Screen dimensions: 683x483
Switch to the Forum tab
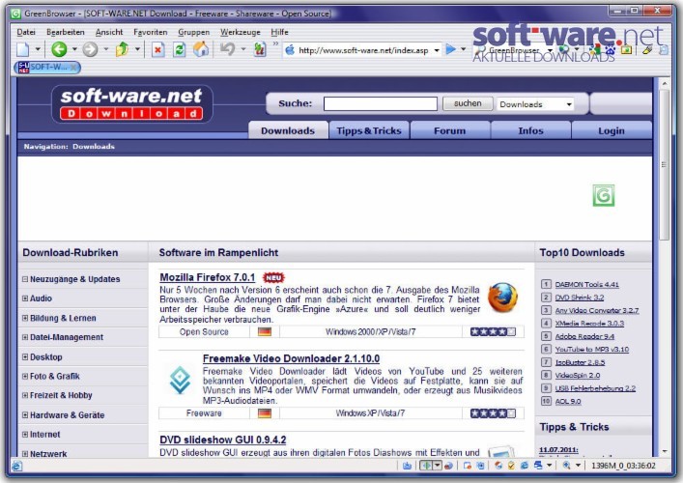(450, 130)
